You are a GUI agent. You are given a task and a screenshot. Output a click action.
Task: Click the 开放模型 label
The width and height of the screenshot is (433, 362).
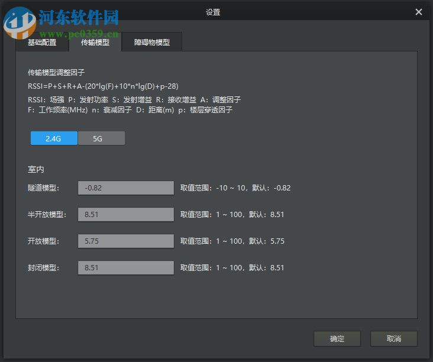point(43,241)
